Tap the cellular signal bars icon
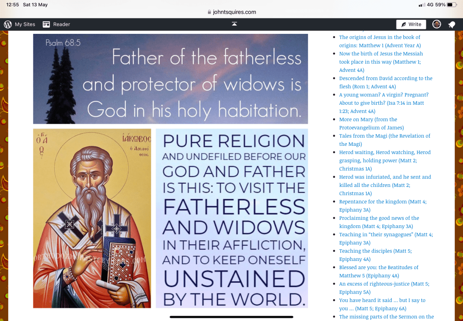This screenshot has height=321, width=463. [x=421, y=5]
